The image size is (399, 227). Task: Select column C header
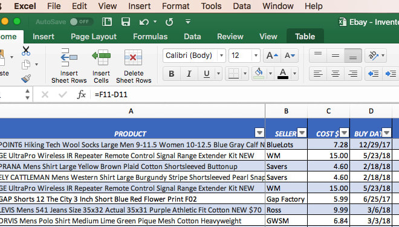point(328,111)
